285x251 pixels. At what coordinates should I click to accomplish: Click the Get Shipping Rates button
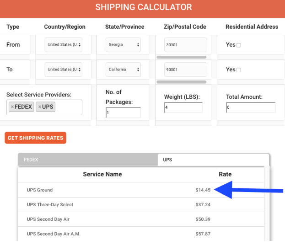tap(35, 138)
